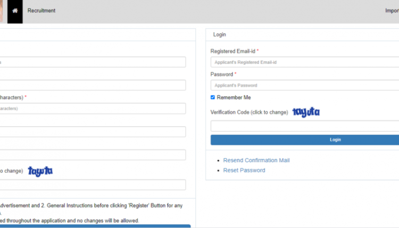Screen dimensions: 399x228
Task: Toggle the Remember Me checkbox
Action: click(x=213, y=98)
